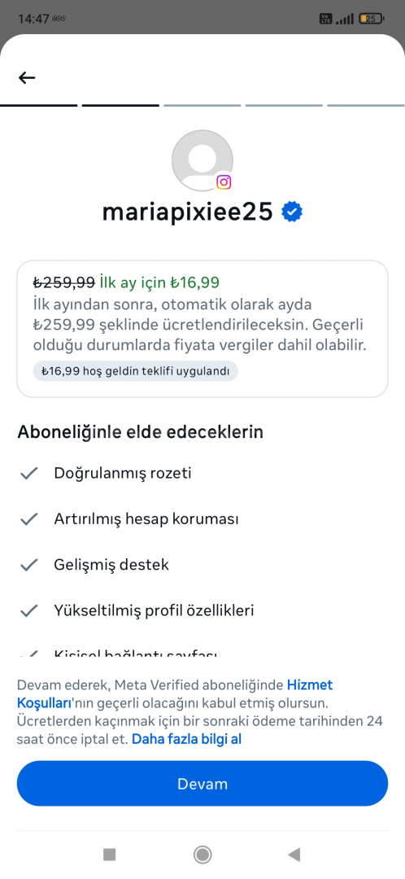The height and width of the screenshot is (879, 405).
Task: Tap the checkmark beside Doğrulanmış rozeti
Action: tap(28, 474)
